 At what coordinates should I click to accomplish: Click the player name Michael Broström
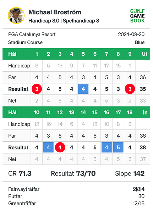click(x=55, y=12)
